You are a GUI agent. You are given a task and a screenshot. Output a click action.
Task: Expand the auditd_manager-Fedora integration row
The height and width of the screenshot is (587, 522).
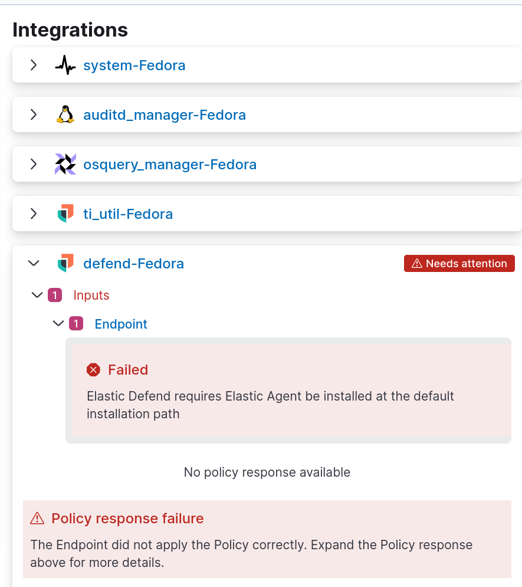point(34,114)
